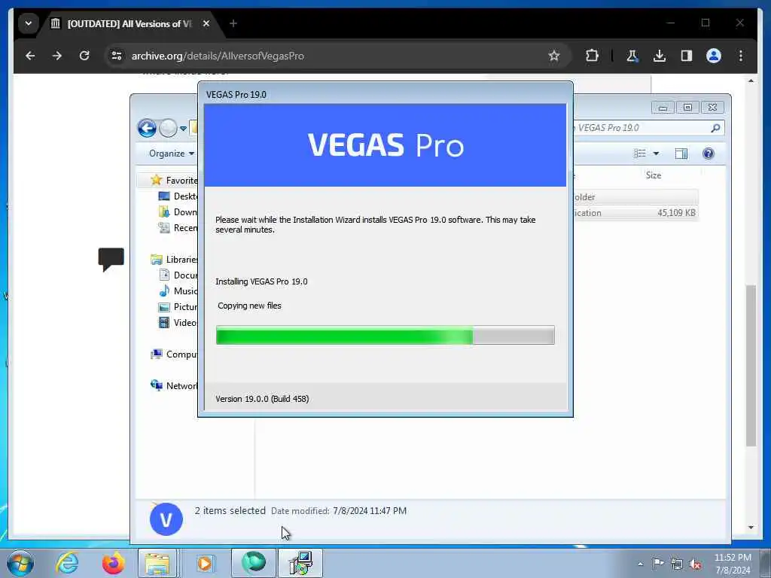771x578 pixels.
Task: Open Windows Explorer taskbar button
Action: click(x=157, y=563)
